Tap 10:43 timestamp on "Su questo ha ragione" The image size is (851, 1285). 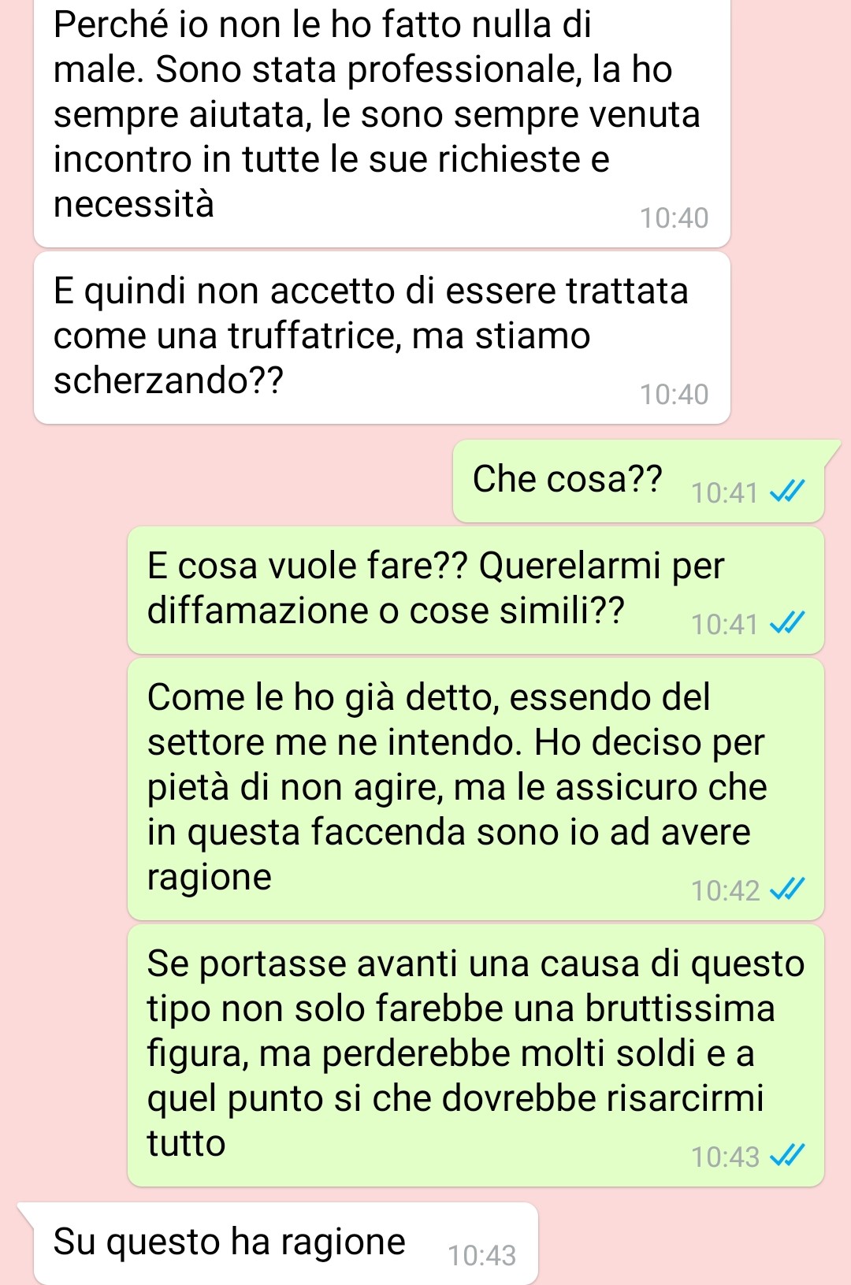[481, 1255]
